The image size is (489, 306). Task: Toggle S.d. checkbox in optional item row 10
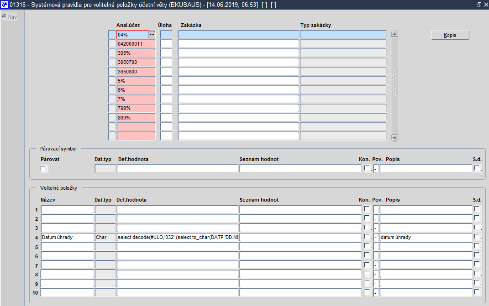click(x=477, y=292)
